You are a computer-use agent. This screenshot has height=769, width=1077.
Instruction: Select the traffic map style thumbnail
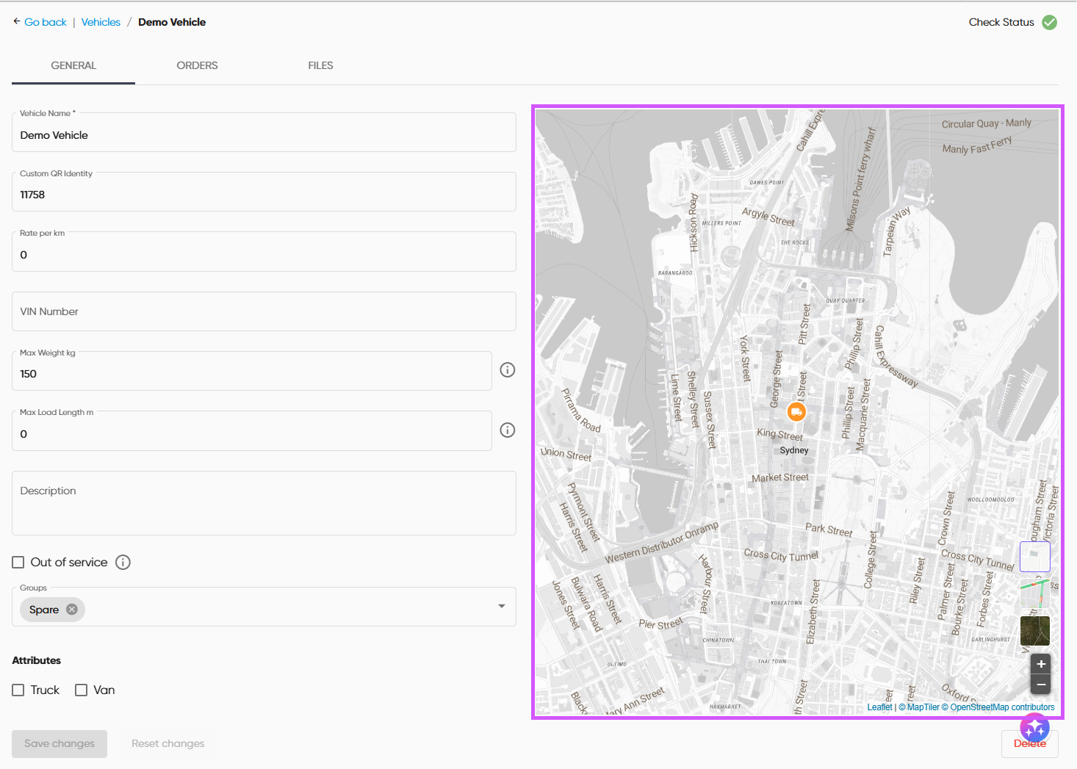pyautogui.click(x=1034, y=593)
